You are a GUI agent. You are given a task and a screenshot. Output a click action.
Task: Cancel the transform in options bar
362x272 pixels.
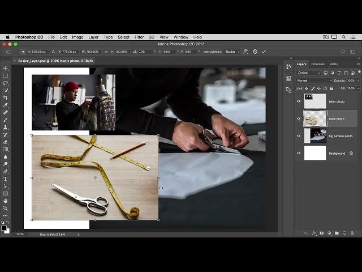pyautogui.click(x=255, y=52)
